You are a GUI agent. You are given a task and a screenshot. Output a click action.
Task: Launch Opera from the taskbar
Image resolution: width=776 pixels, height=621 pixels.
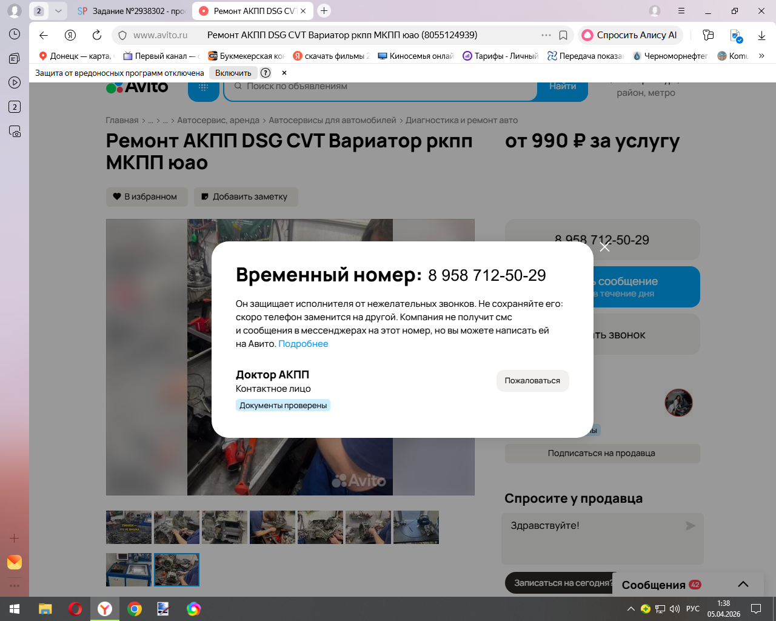[75, 609]
